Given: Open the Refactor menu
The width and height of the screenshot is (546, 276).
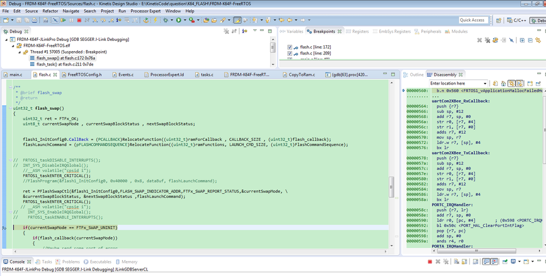Looking at the screenshot, I should click(x=50, y=11).
